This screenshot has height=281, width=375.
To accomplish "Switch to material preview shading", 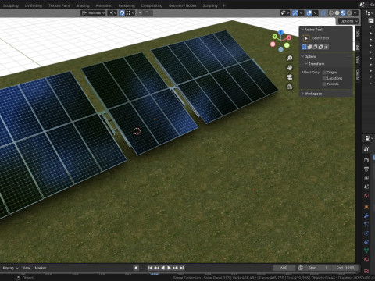I will [x=343, y=13].
